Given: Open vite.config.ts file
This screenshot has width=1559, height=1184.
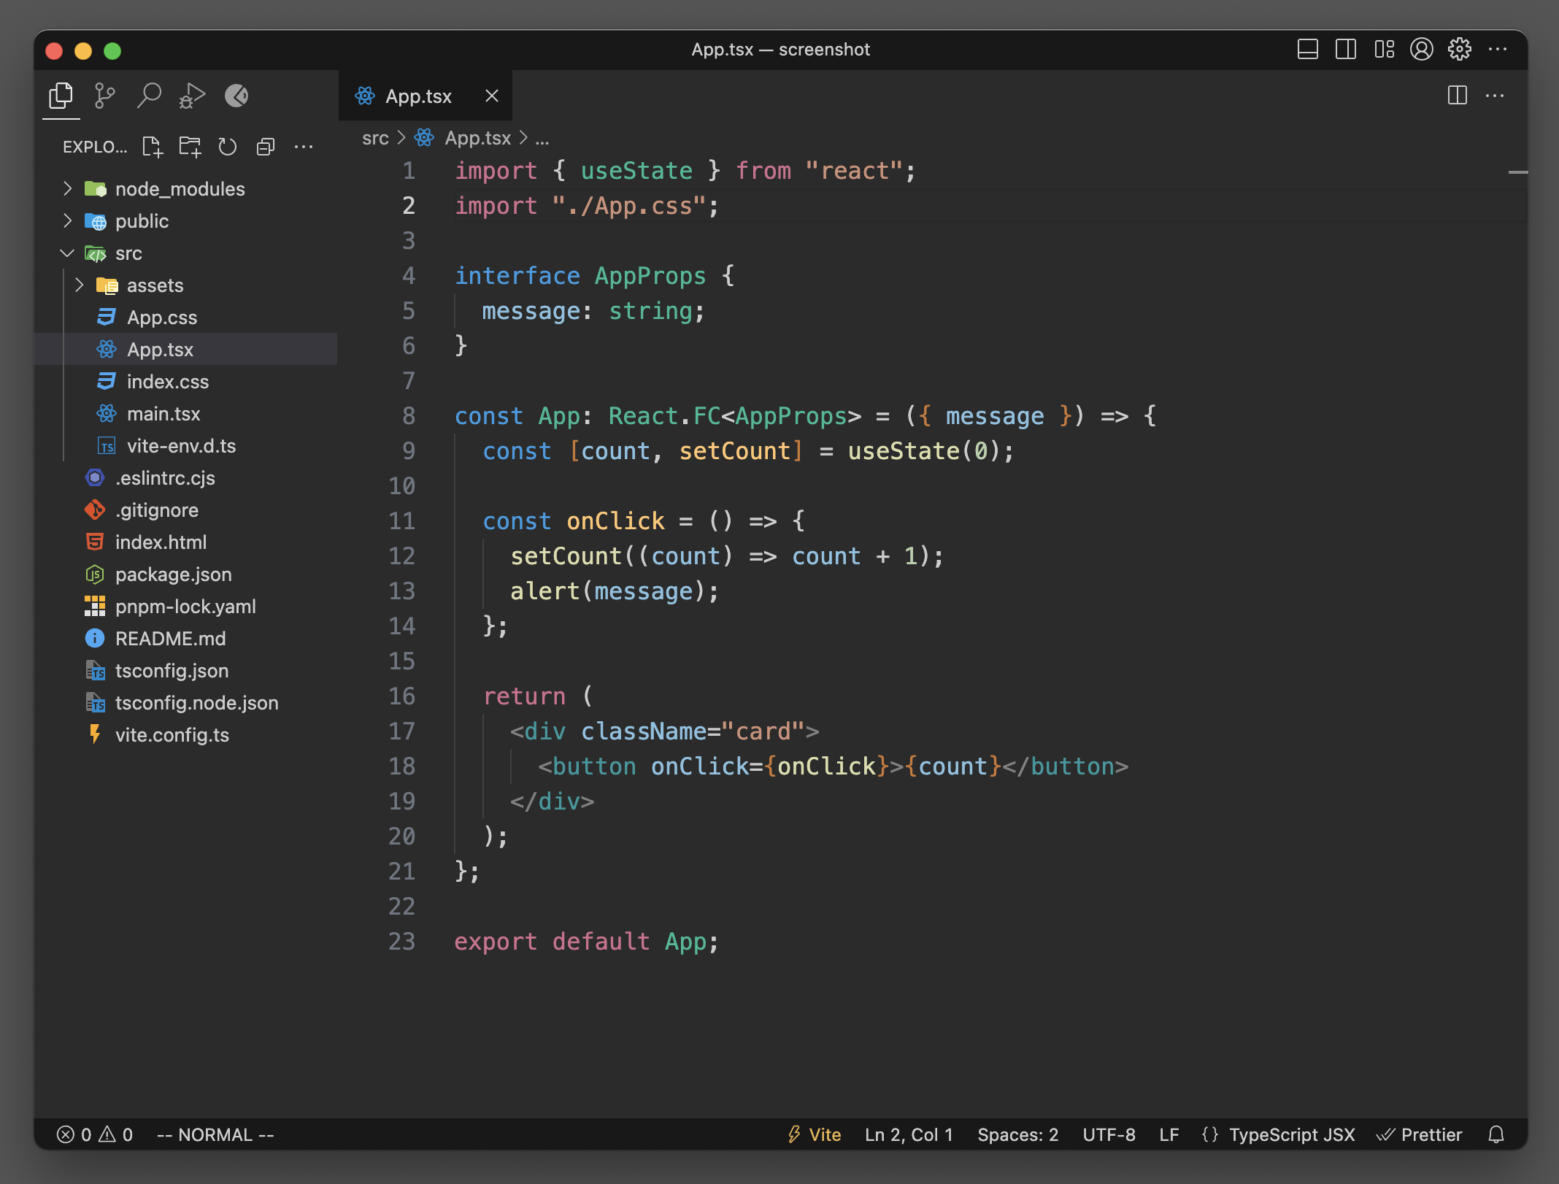Looking at the screenshot, I should point(185,735).
